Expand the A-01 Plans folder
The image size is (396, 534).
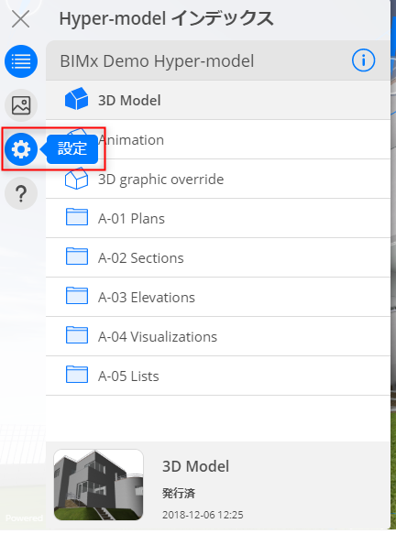218,218
